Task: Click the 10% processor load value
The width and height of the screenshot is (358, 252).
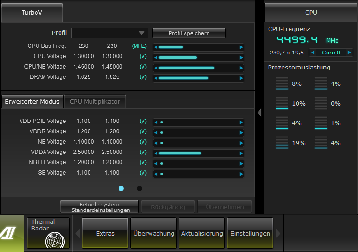Action: point(298,104)
